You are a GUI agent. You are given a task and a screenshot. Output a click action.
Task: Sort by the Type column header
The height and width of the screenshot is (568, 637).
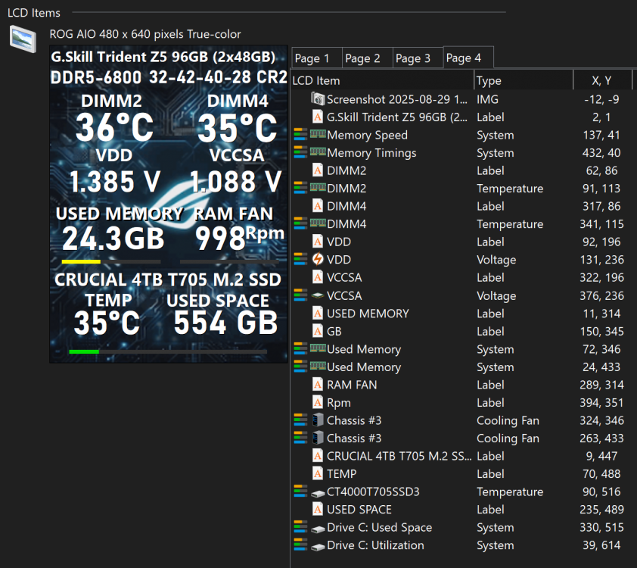[524, 80]
